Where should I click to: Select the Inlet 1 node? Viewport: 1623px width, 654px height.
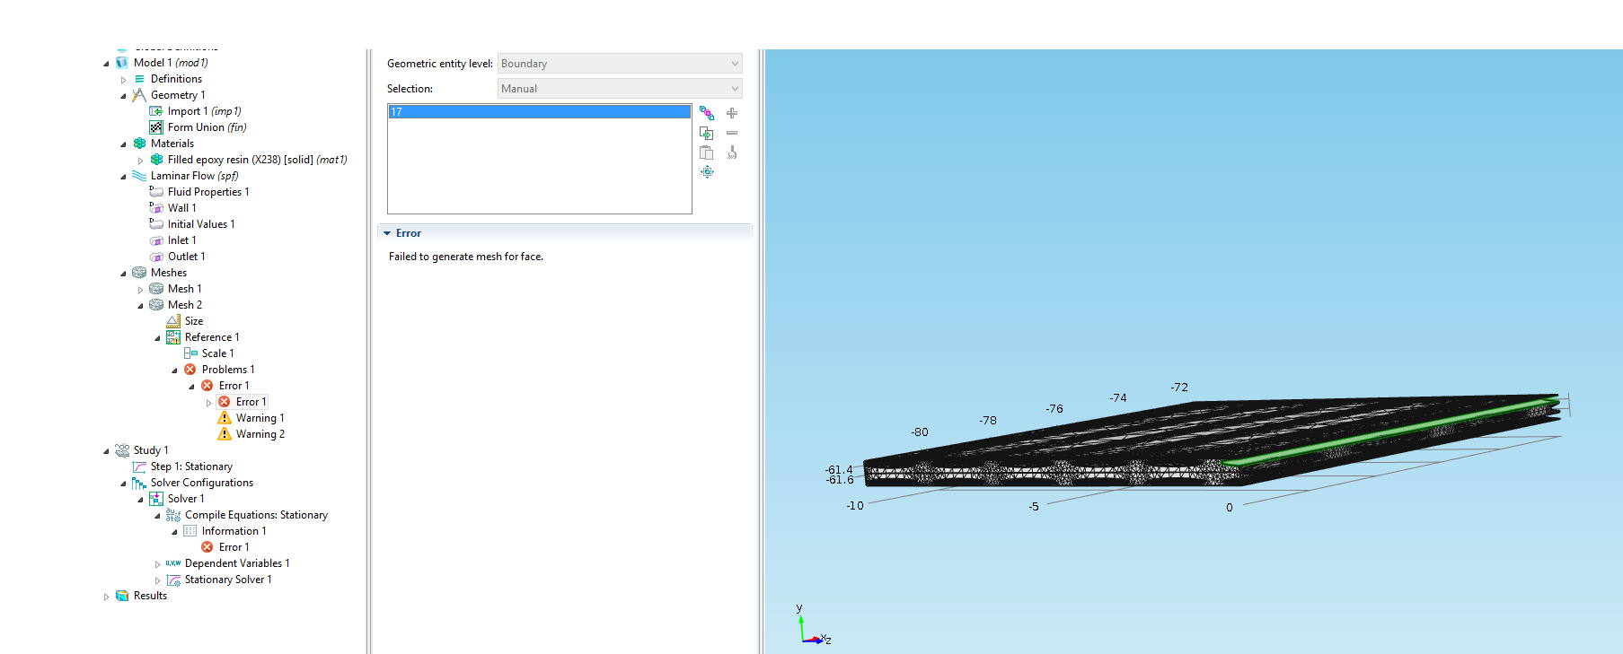click(181, 240)
